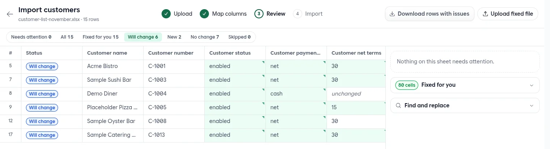The width and height of the screenshot is (550, 149).
Task: Click the magnifier icon beside Find and replace
Action: click(x=398, y=105)
